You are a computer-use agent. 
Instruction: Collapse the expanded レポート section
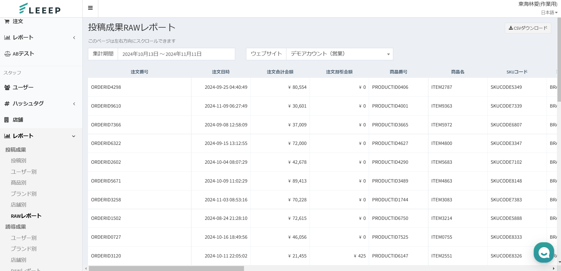74,136
